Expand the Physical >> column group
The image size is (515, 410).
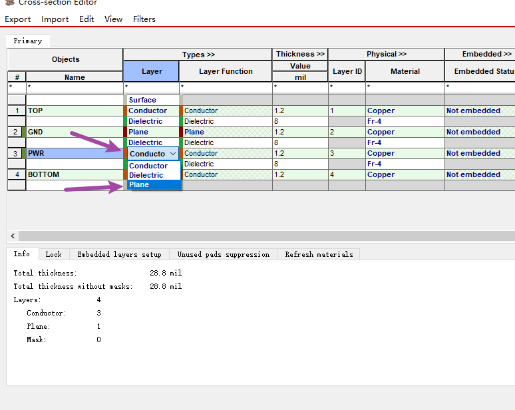pyautogui.click(x=386, y=54)
